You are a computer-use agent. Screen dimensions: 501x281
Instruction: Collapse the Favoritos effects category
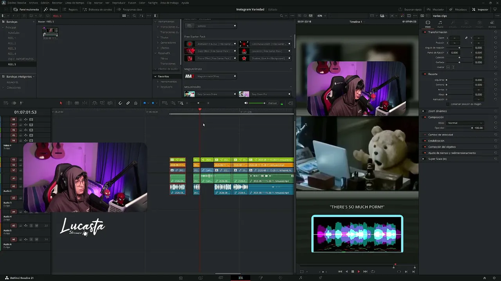pos(155,76)
